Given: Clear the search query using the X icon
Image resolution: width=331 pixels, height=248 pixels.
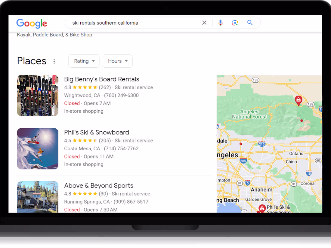Looking at the screenshot, I should [204, 23].
